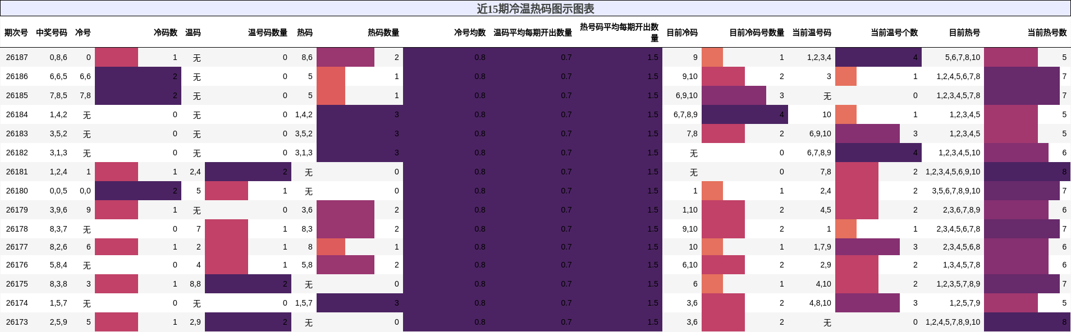Select period number 26178
1071x332 pixels.
tap(17, 229)
